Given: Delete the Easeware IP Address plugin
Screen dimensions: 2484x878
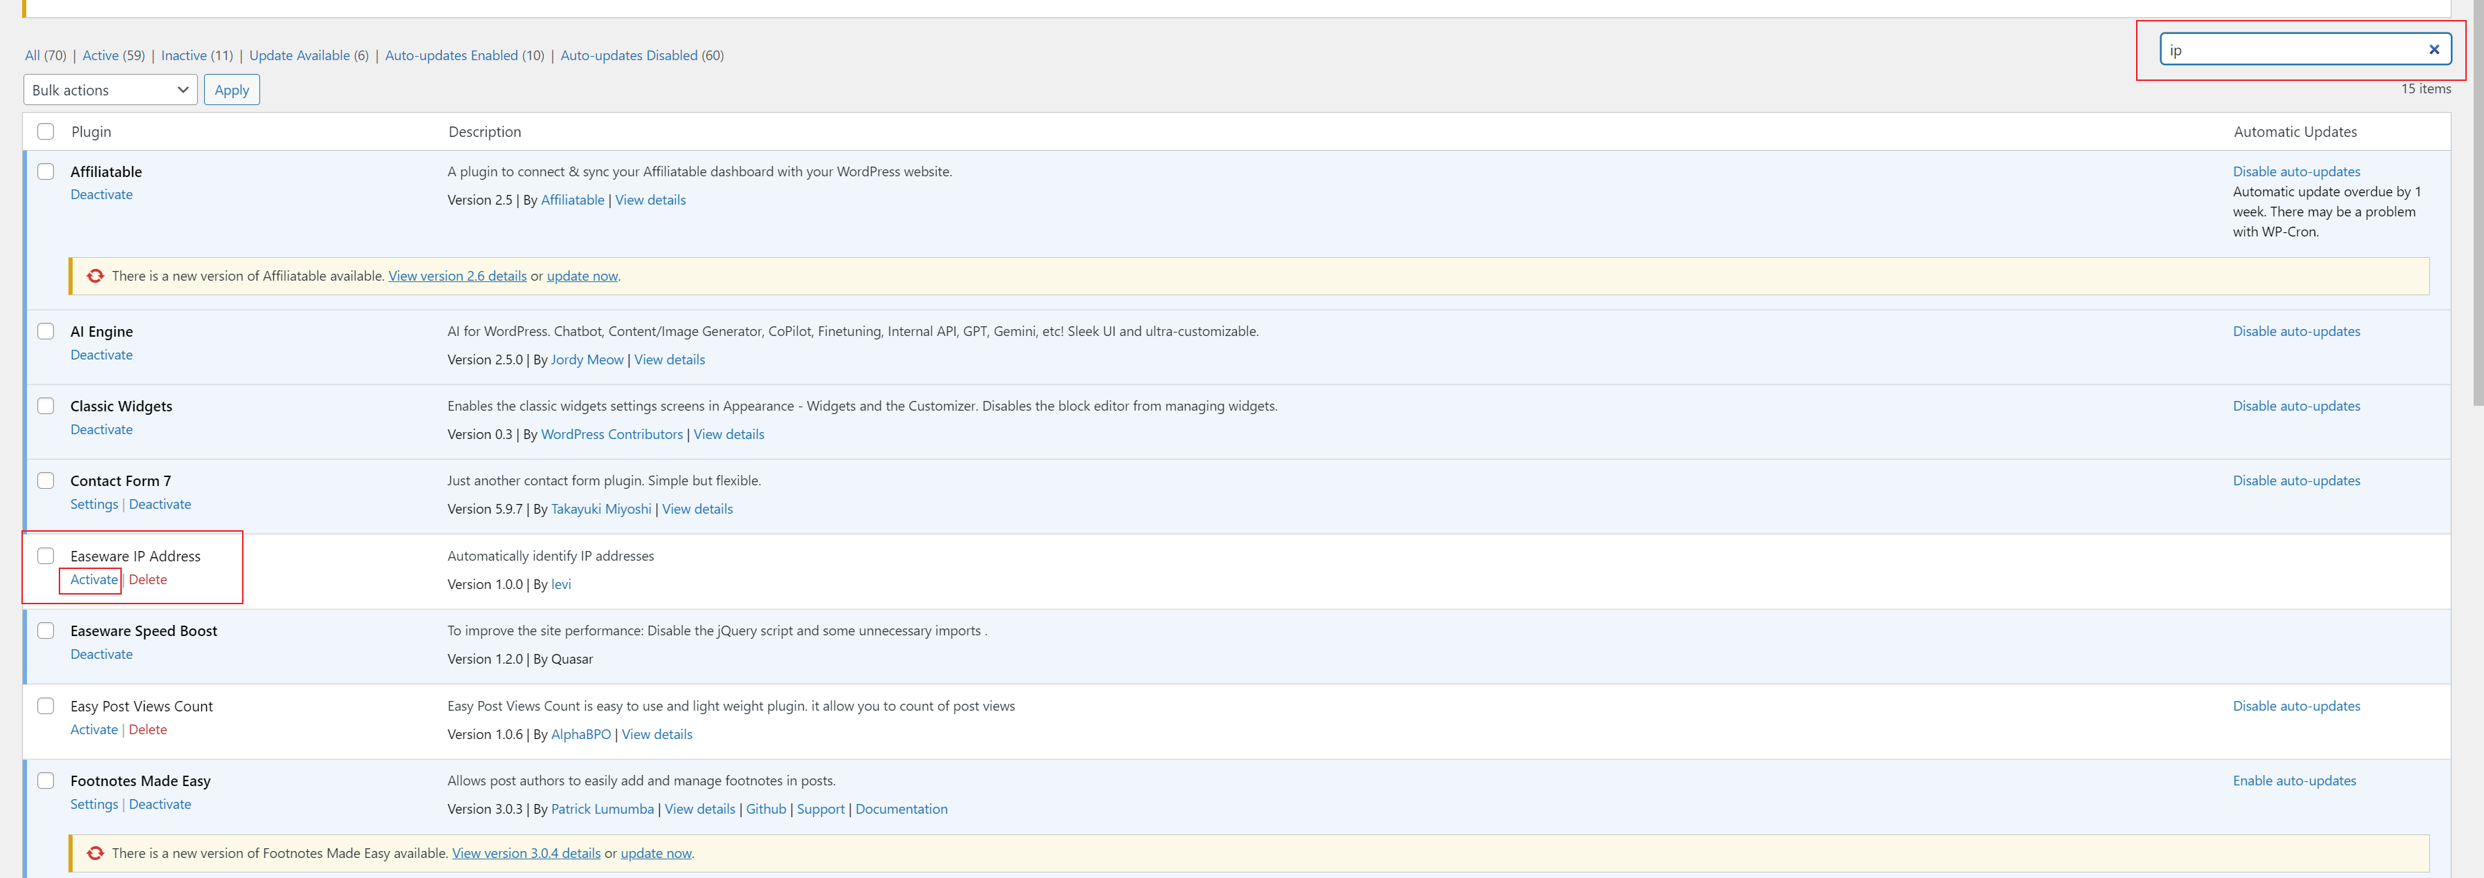Looking at the screenshot, I should click(x=147, y=579).
